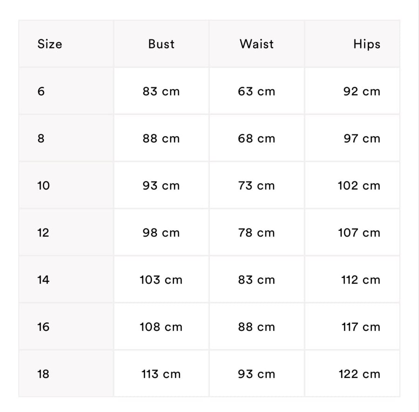Select the Hips column header
The height and width of the screenshot is (412, 419).
[367, 44]
